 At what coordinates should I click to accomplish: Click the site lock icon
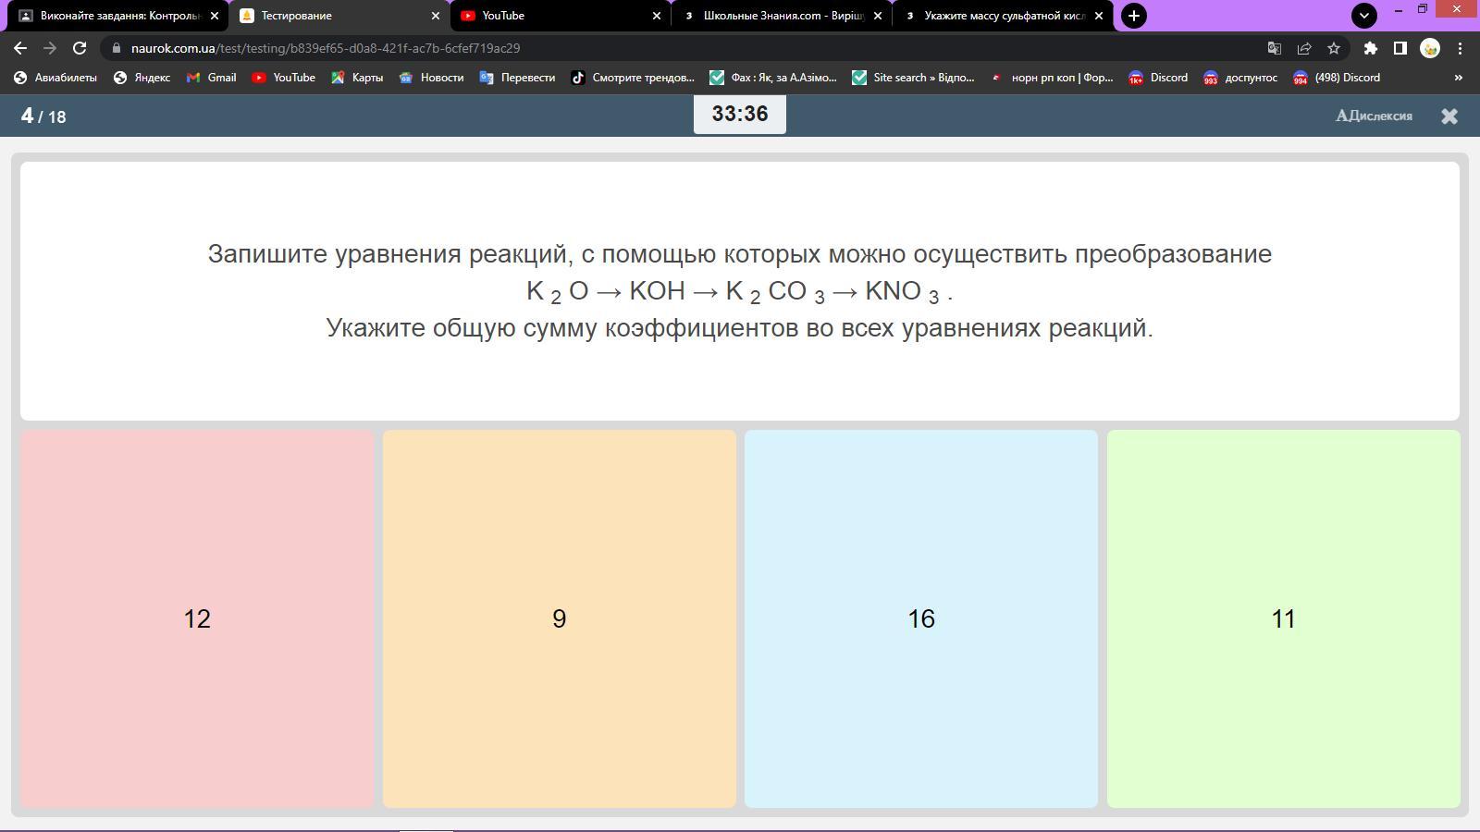pos(115,48)
